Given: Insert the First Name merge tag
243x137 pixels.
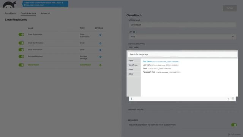Looking at the screenshot, I should 161,61.
